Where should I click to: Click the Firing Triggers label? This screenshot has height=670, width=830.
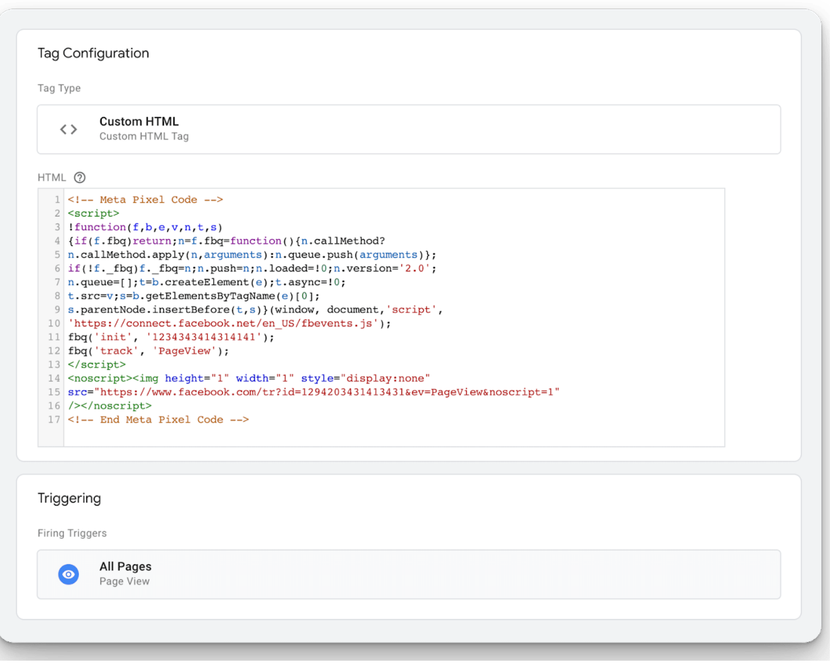72,533
